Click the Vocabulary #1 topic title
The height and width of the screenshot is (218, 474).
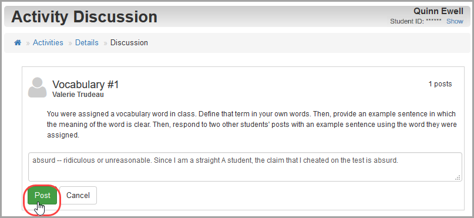click(x=86, y=85)
